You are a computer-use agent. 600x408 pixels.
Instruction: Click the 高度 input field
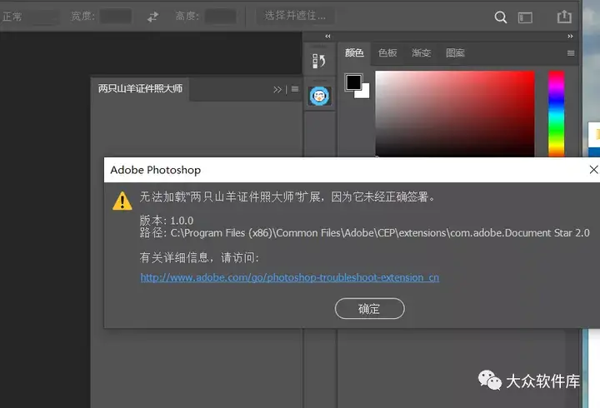[x=220, y=17]
